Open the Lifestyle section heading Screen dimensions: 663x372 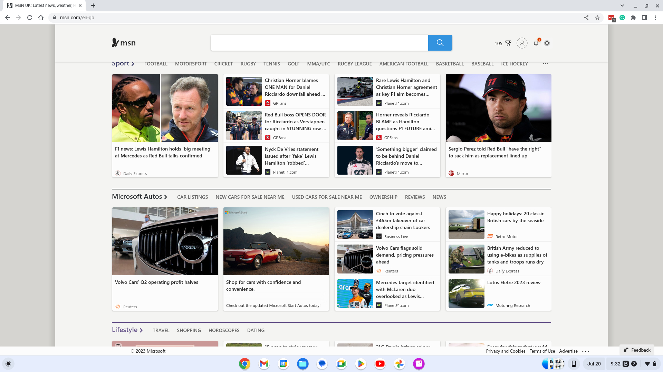127,330
